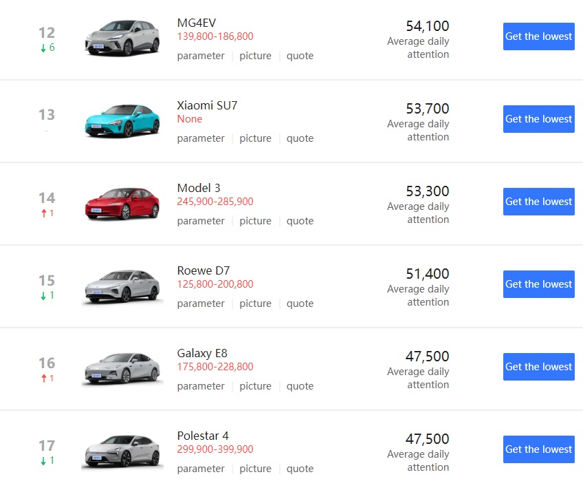
Task: View Polestar 4 parameter details
Action: [201, 469]
